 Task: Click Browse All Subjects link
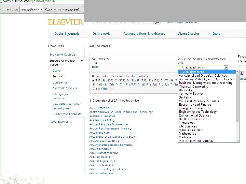pyautogui.click(x=63, y=55)
